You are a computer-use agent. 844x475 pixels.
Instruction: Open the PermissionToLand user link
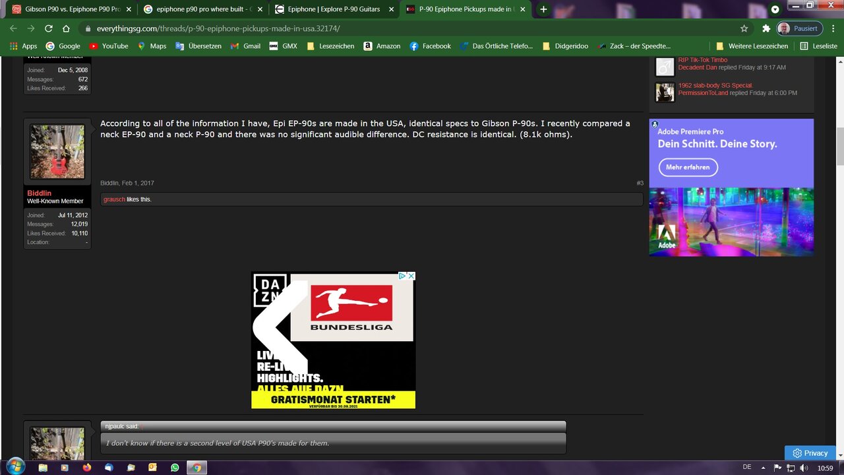tap(703, 93)
